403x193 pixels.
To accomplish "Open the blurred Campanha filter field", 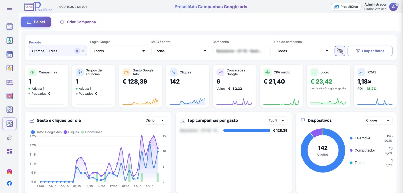I will 241,51.
